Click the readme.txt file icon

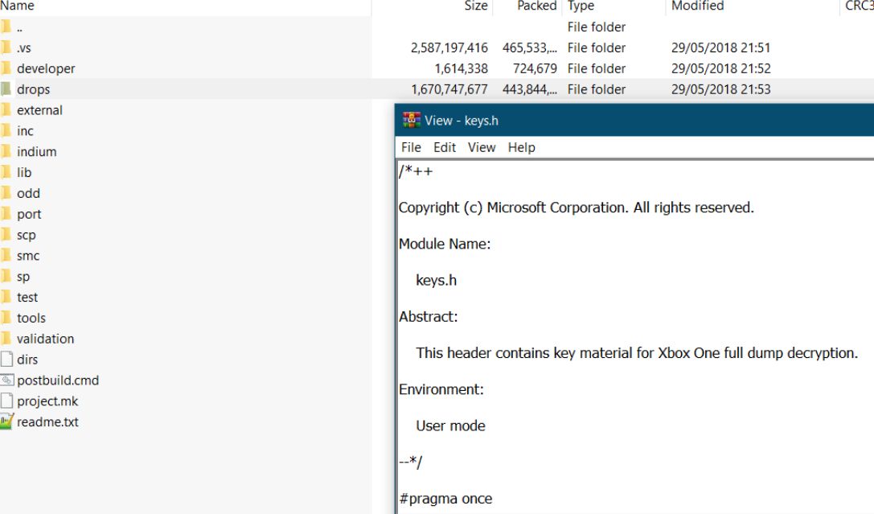tap(6, 421)
